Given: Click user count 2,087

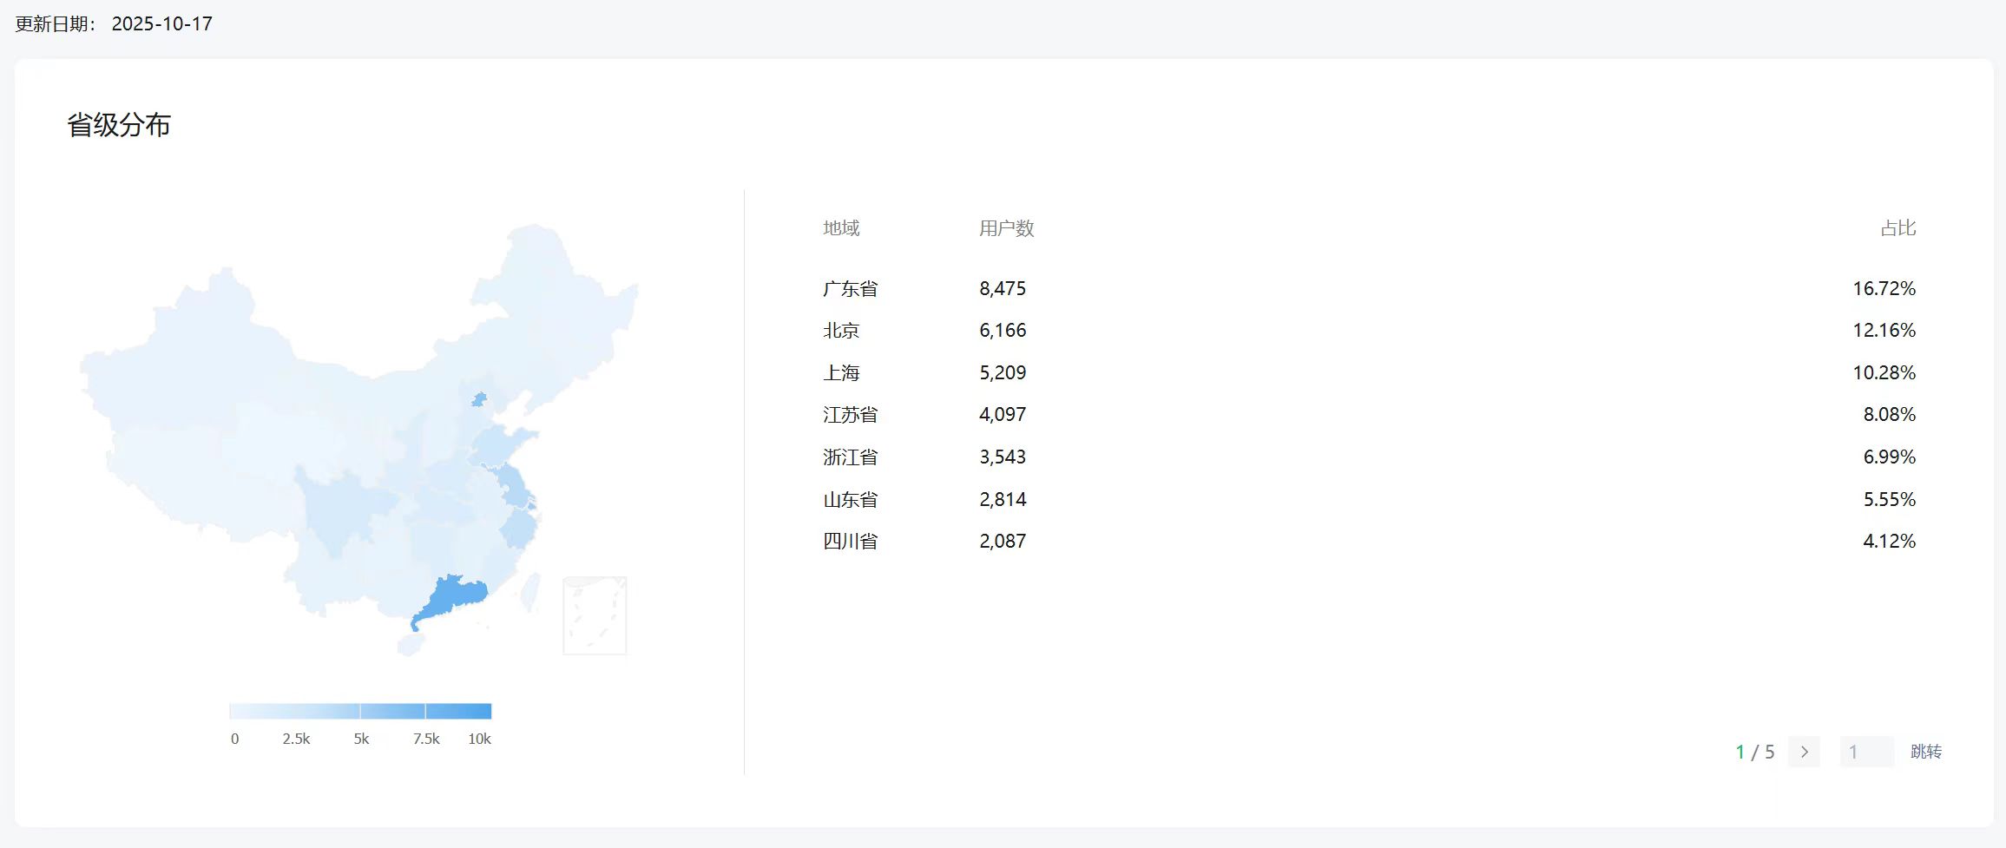Looking at the screenshot, I should click(x=1003, y=542).
